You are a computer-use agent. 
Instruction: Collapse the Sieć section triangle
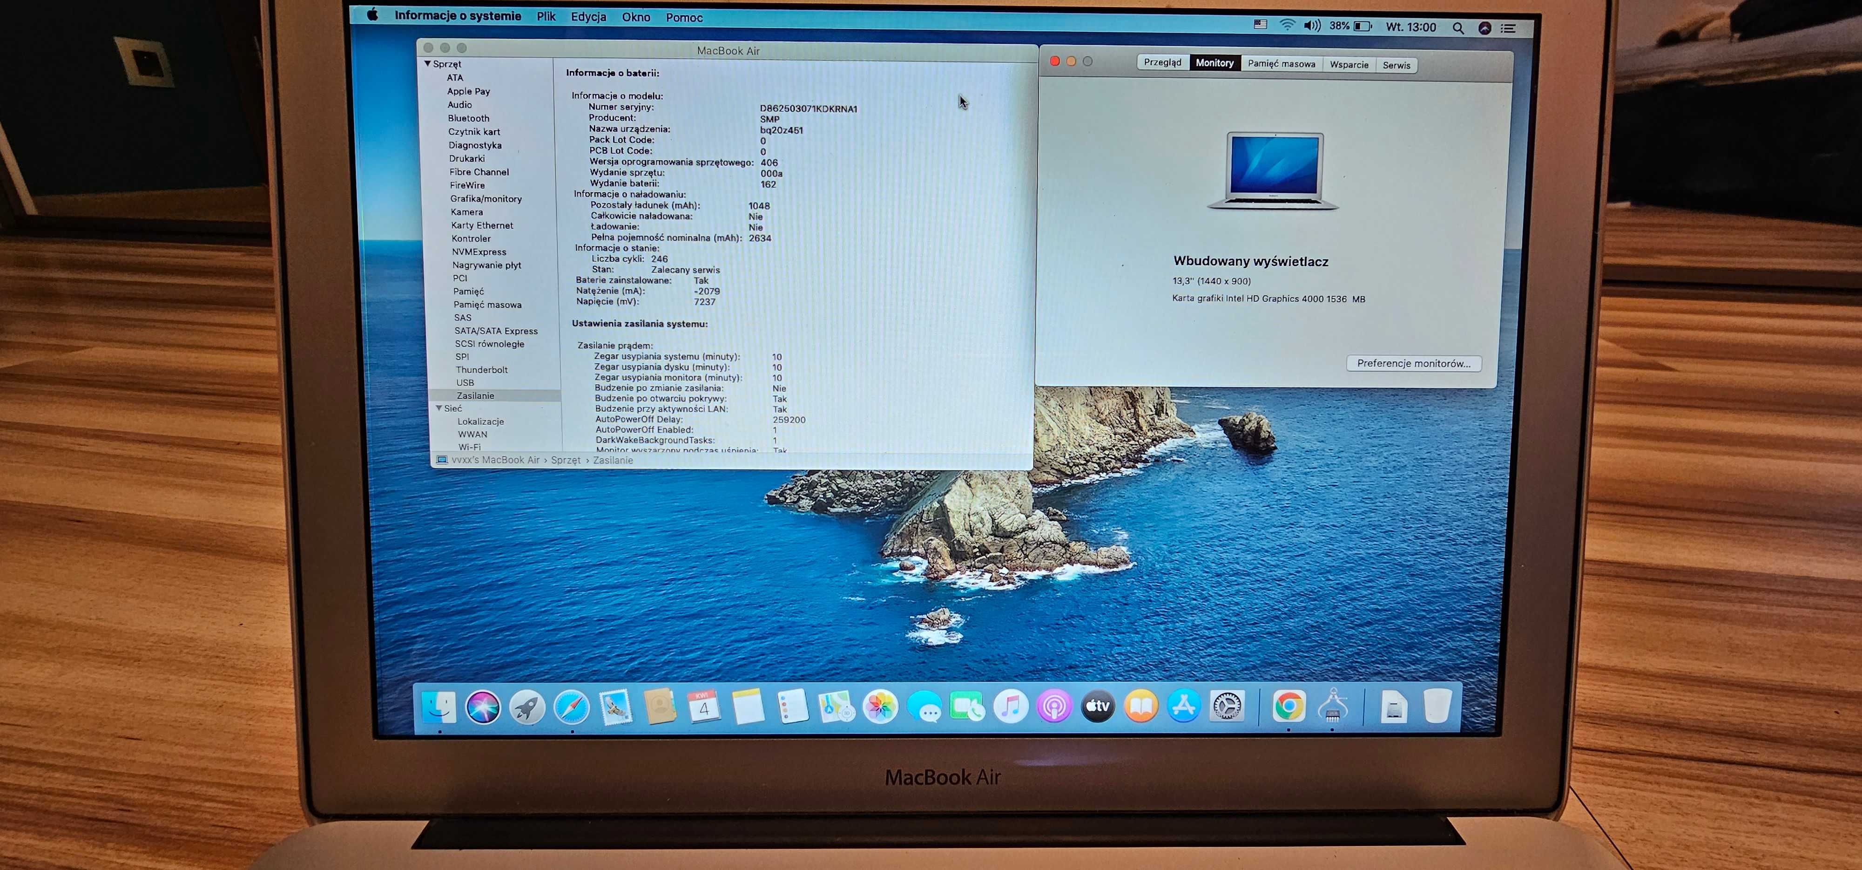pos(439,408)
